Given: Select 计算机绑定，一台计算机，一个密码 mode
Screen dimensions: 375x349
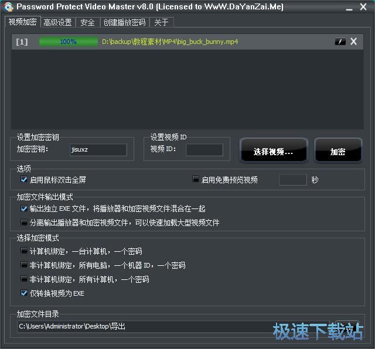Looking at the screenshot, I should tap(24, 251).
